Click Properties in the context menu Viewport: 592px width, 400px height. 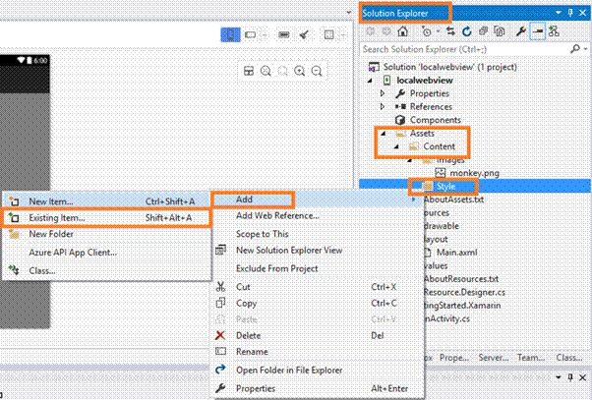pos(317,388)
